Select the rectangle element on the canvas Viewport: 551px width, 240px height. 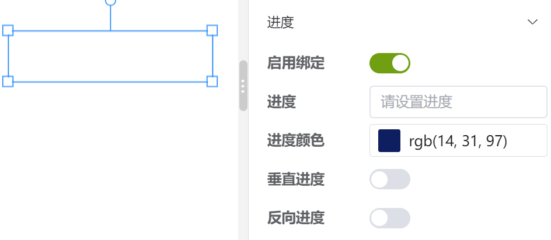110,56
